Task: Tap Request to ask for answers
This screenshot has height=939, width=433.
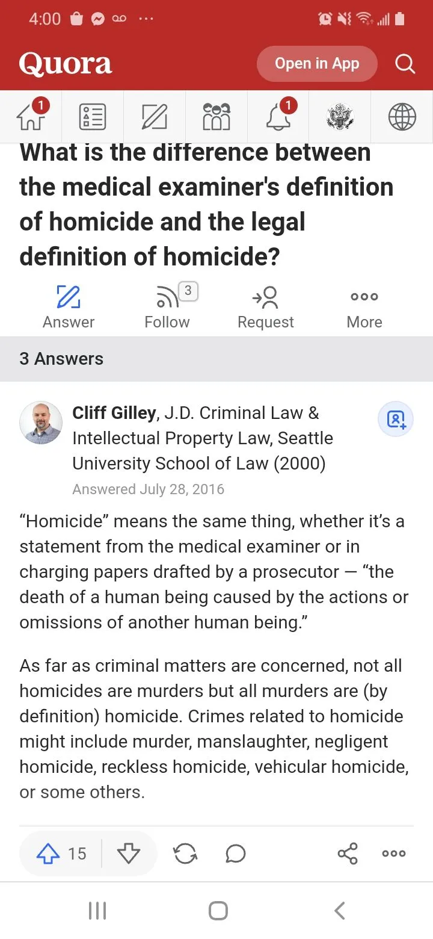Action: tap(266, 308)
